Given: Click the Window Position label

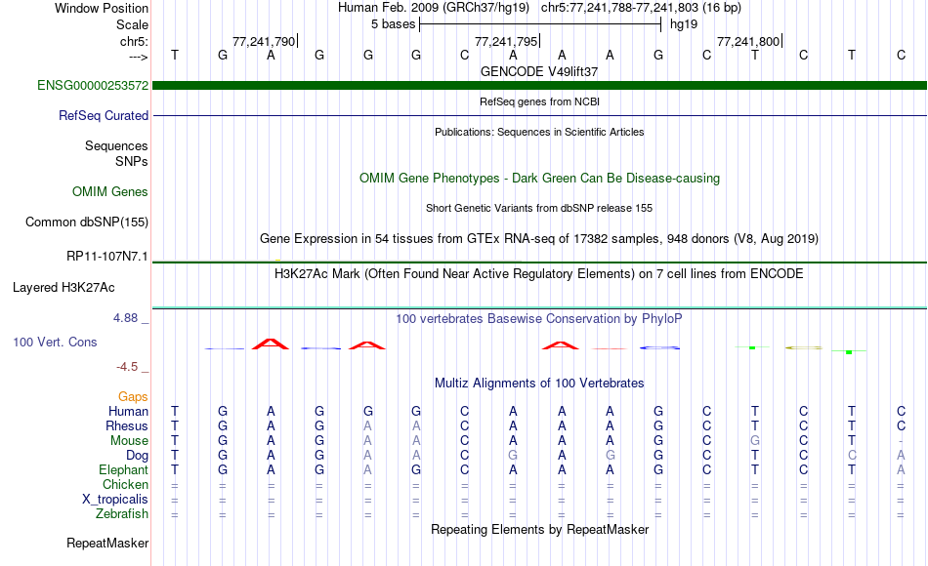Looking at the screenshot, I should [x=102, y=8].
